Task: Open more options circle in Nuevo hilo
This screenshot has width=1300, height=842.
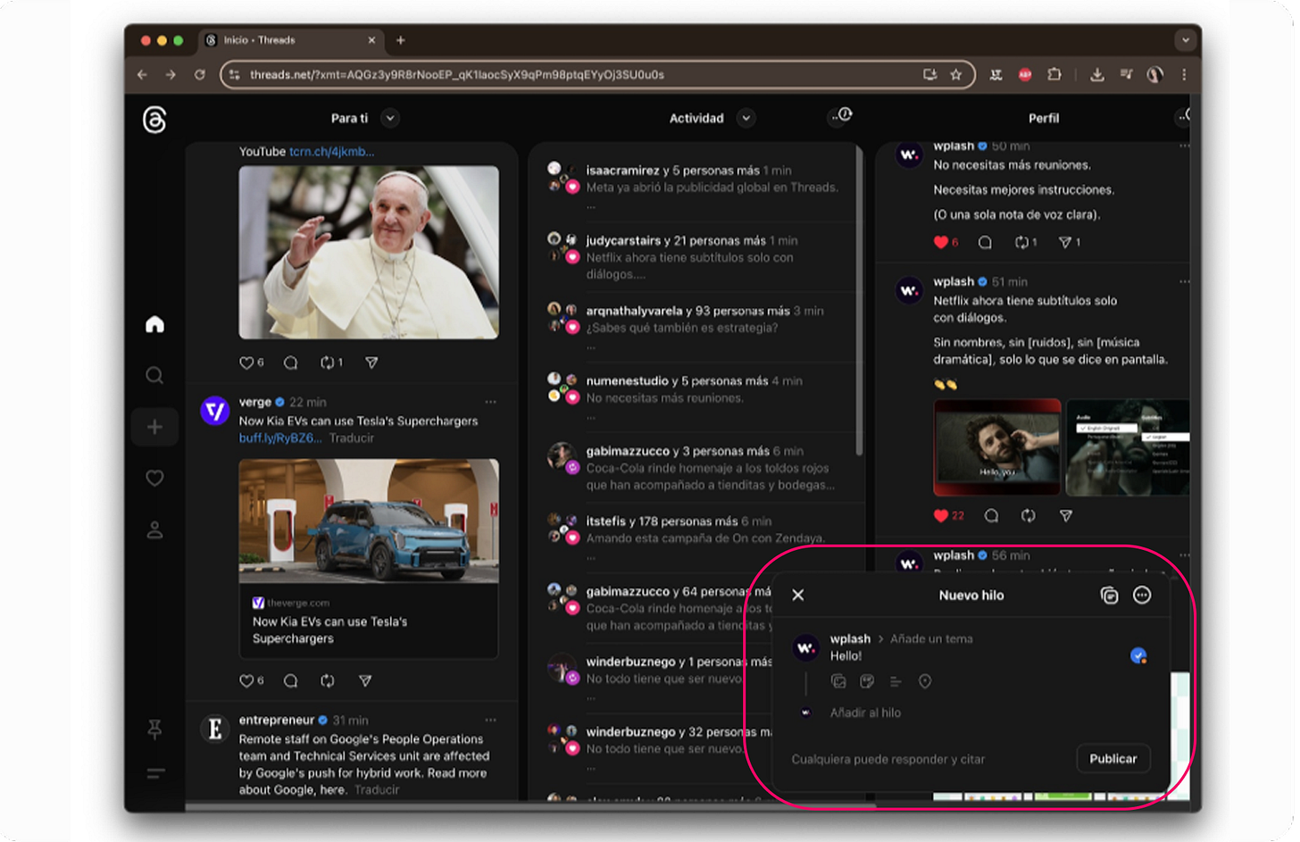Action: click(1142, 596)
